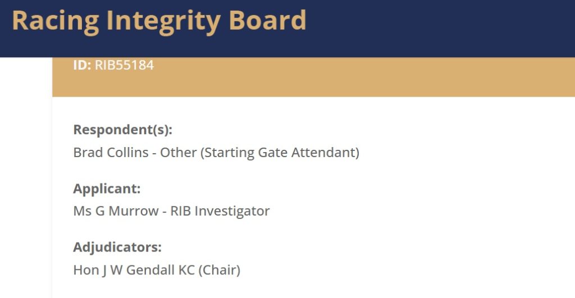Click the "KC" title in the adjudicator line
The width and height of the screenshot is (575, 298).
pos(186,270)
